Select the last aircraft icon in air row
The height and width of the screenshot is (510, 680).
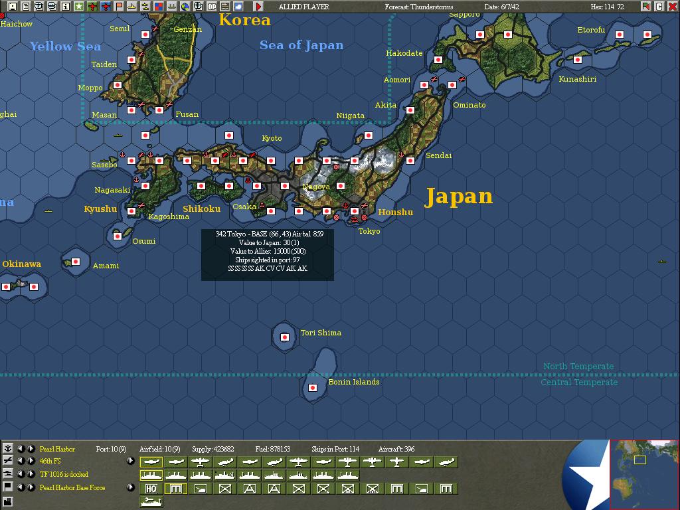tap(446, 462)
